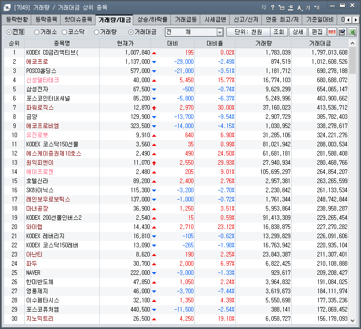Switch to the 핫이슈종목 tab

(x=78, y=20)
